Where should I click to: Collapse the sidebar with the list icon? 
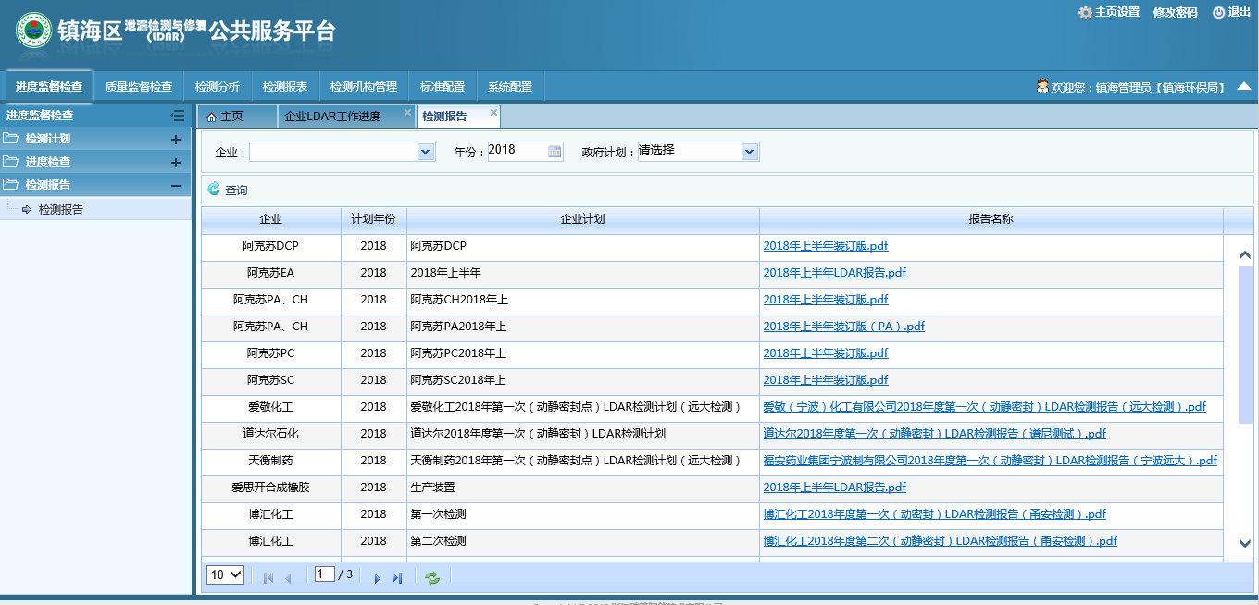coord(178,116)
